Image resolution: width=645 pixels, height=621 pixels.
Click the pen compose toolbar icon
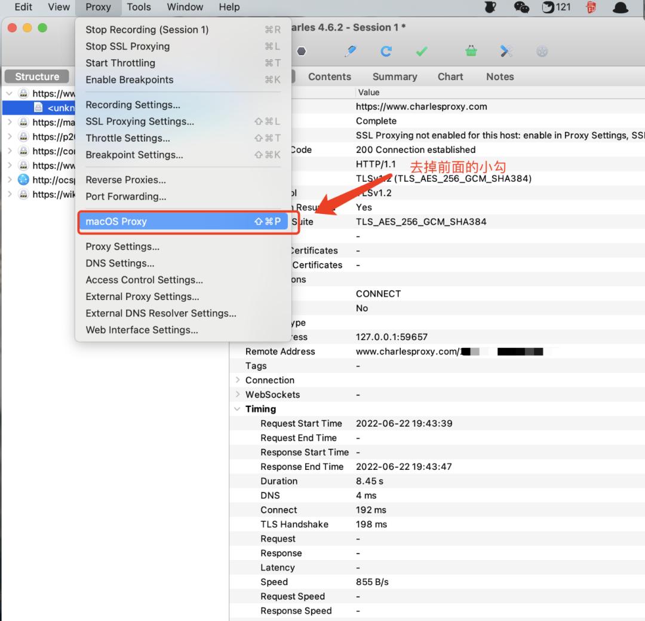[350, 51]
